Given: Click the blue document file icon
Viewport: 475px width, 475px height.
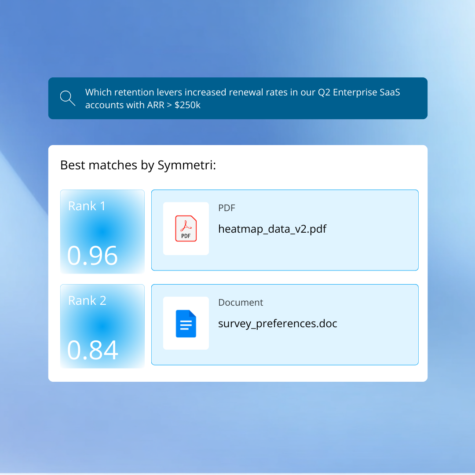Looking at the screenshot, I should [x=186, y=324].
